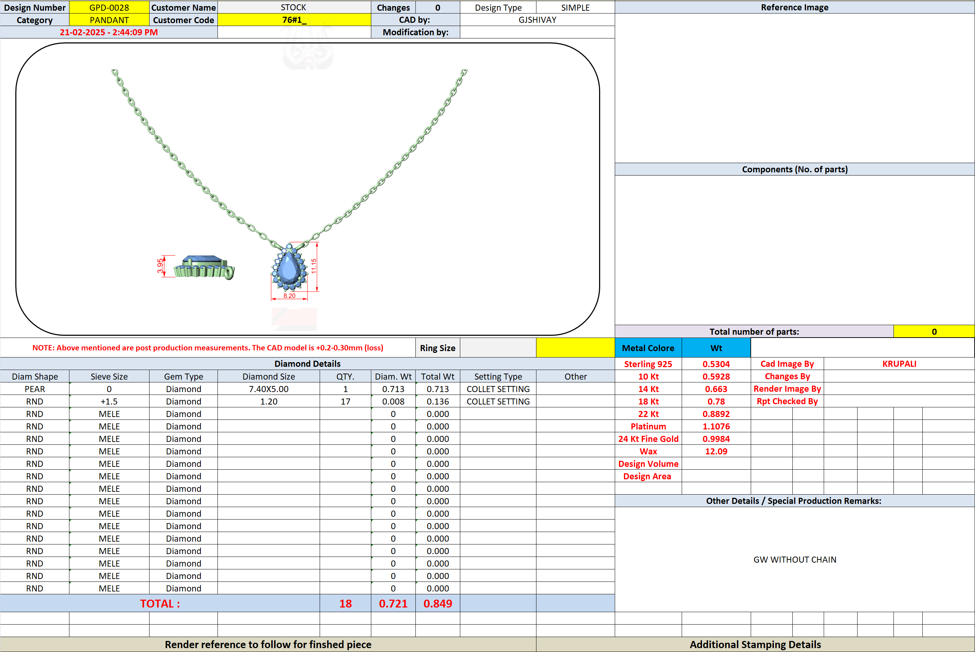
Task: Click the Setting Type column header
Action: click(498, 376)
